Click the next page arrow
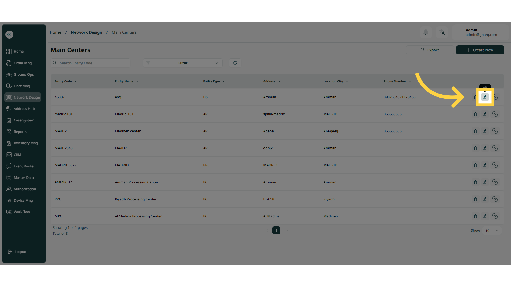 pos(287,230)
